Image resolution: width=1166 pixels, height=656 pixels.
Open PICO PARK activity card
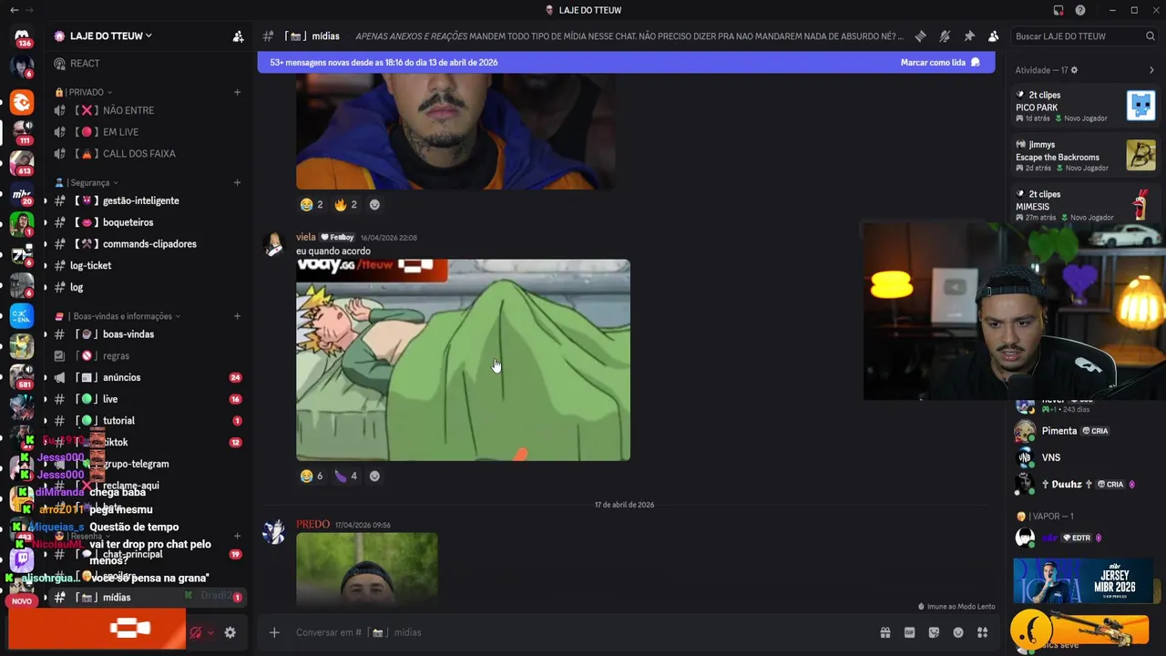tap(1085, 107)
